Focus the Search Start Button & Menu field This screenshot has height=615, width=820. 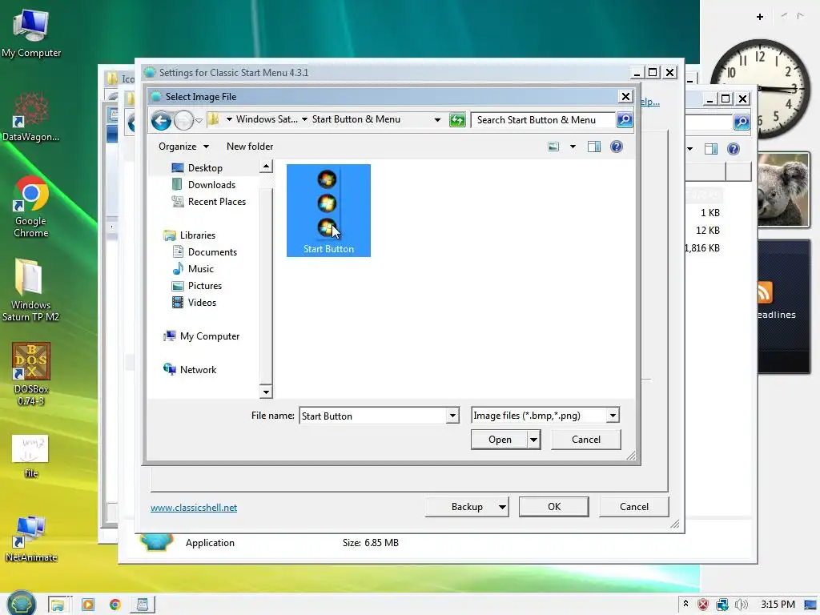543,120
